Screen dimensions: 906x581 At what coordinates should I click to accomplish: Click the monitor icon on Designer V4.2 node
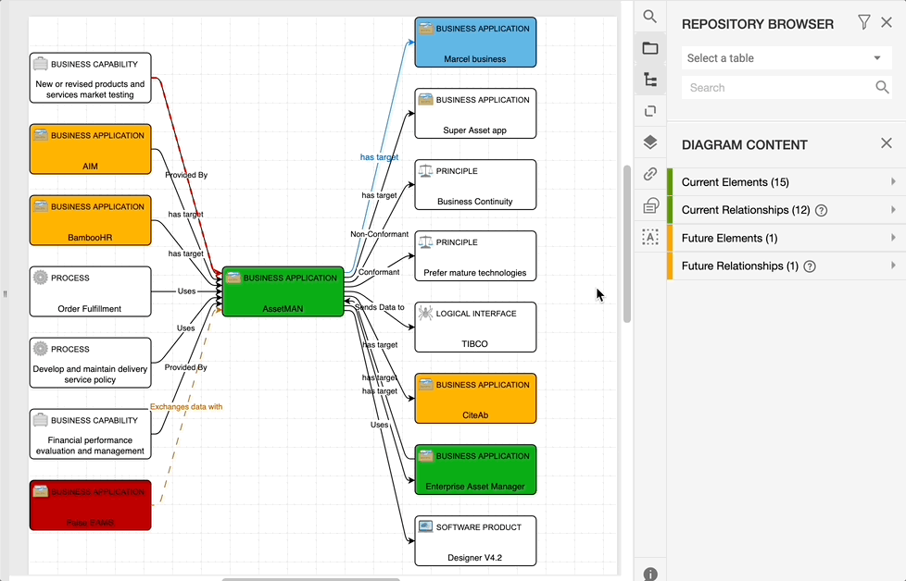click(425, 526)
